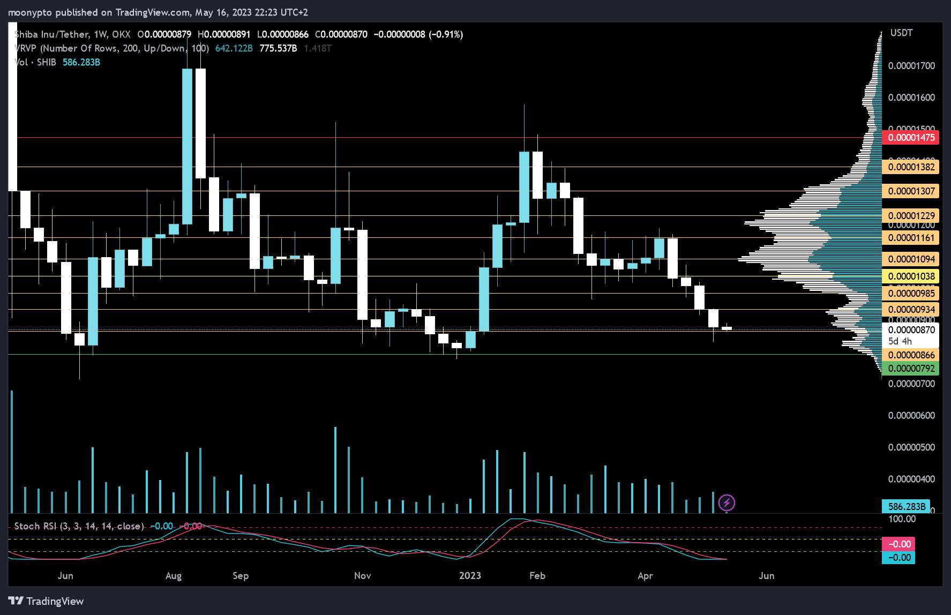Click the VRVP indicator legend text
The width and height of the screenshot is (951, 615).
pos(111,48)
